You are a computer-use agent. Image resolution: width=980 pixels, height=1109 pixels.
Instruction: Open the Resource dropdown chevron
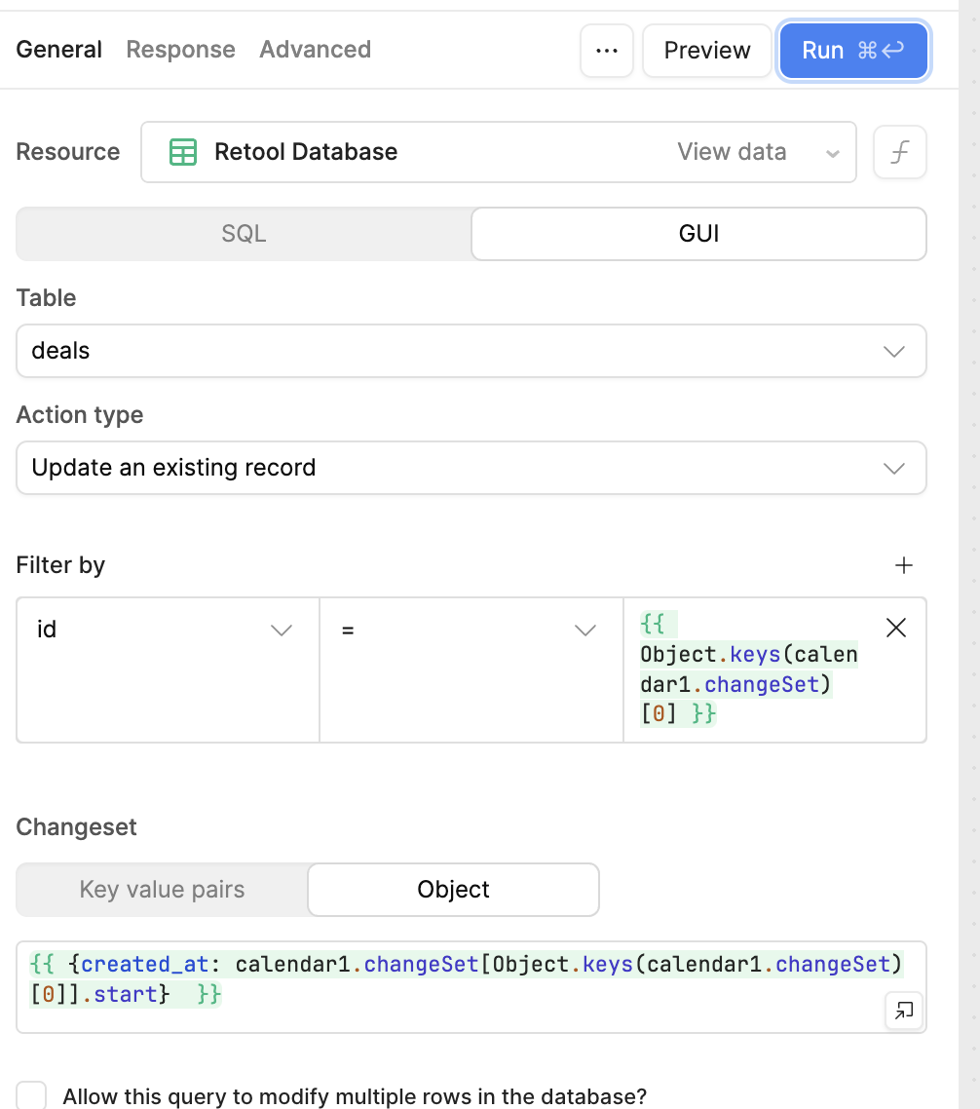pyautogui.click(x=833, y=153)
